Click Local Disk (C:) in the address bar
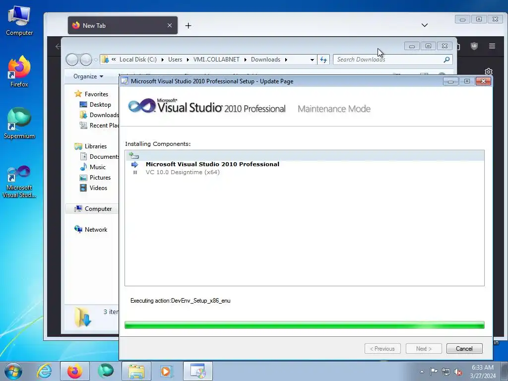 coord(138,60)
